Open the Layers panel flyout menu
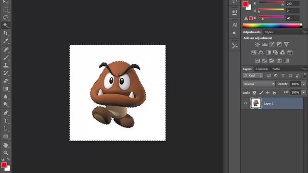308x173 pixels. click(304, 69)
